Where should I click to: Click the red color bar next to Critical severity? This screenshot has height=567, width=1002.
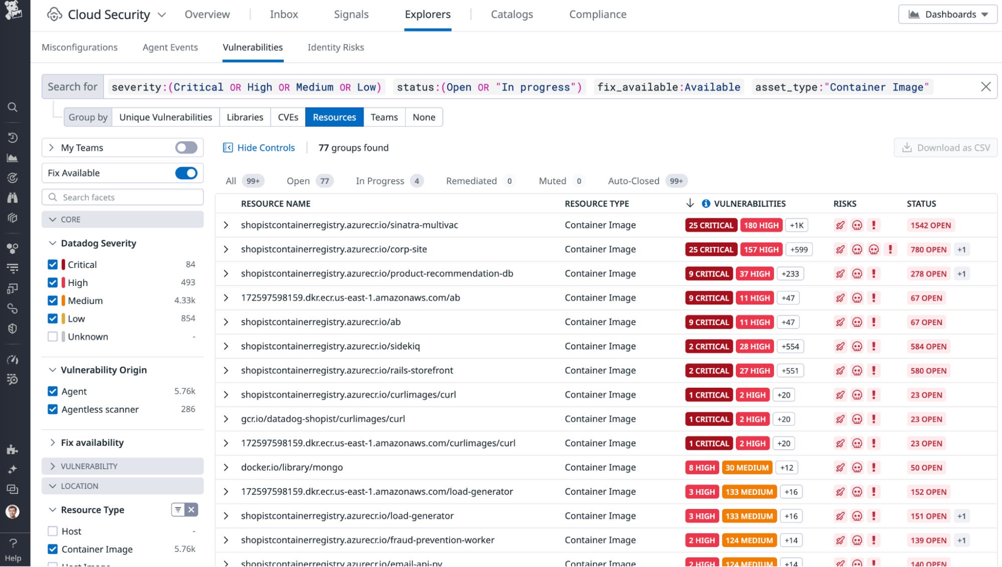click(x=62, y=264)
